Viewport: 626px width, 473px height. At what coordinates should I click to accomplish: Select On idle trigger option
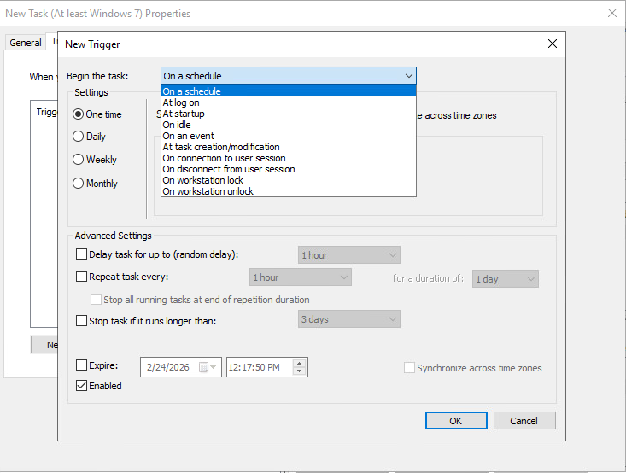[x=289, y=125]
